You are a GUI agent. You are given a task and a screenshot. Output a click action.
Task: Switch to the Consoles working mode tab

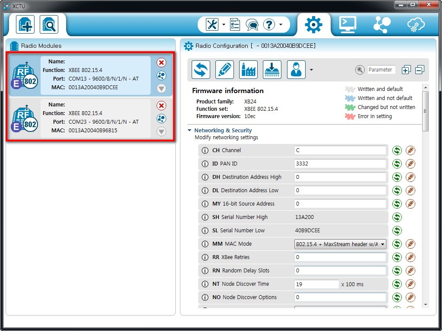pos(347,25)
